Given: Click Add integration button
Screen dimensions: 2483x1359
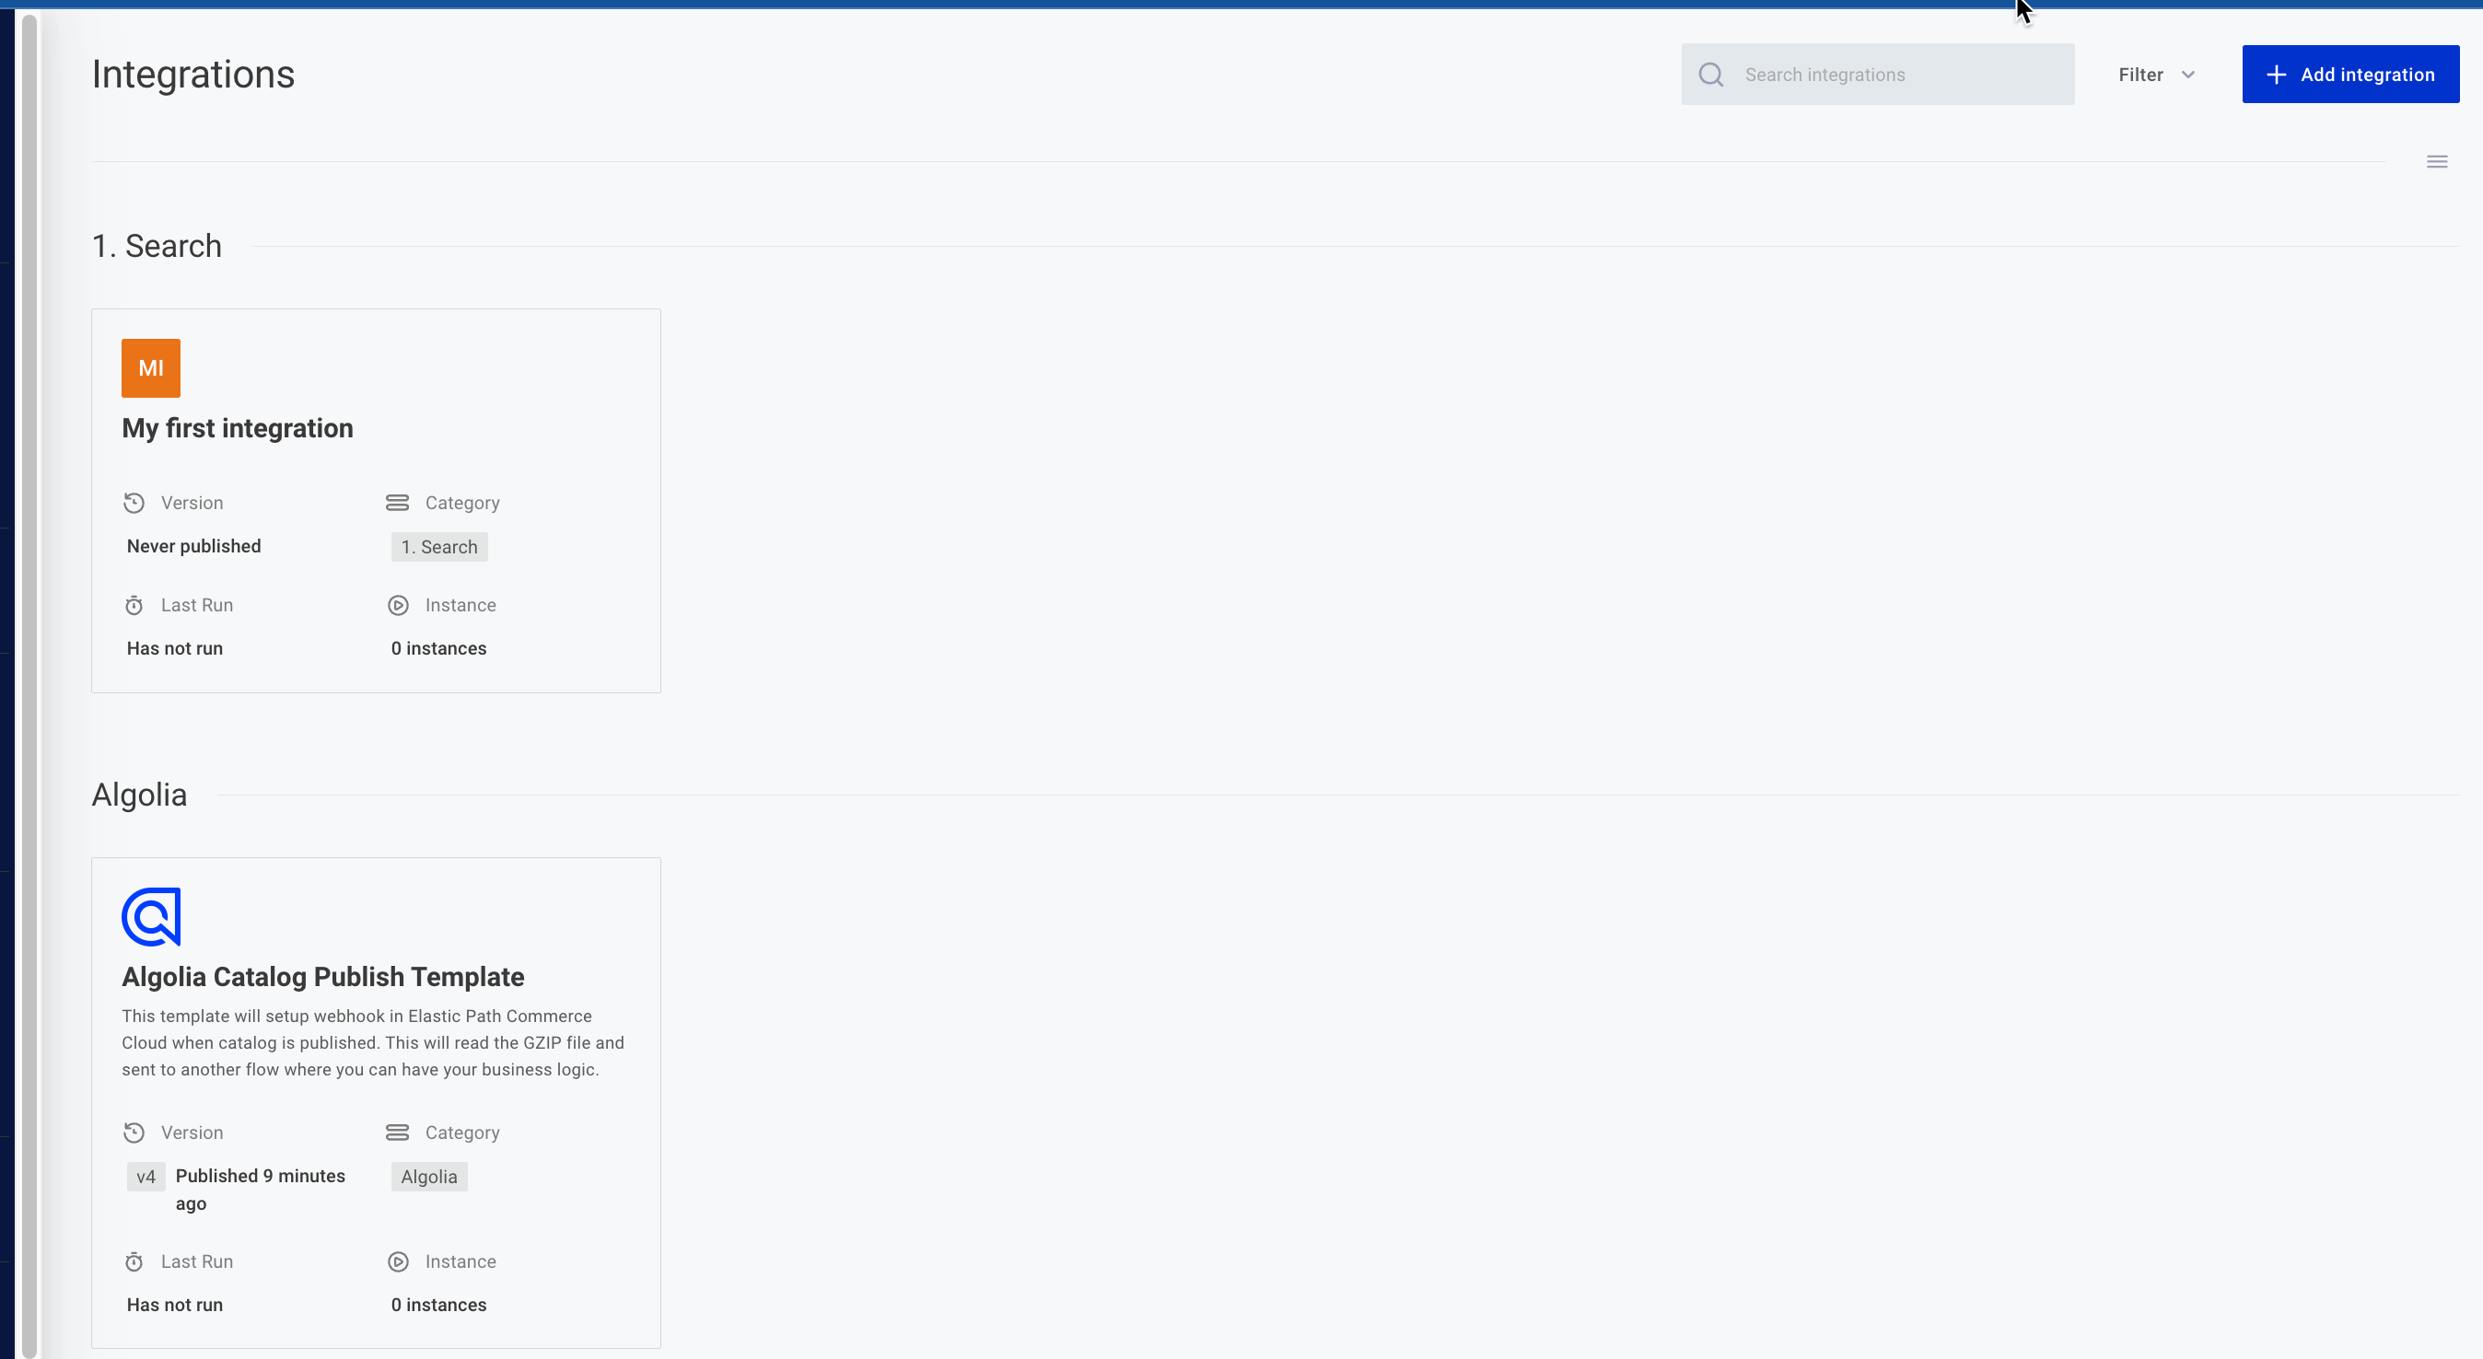Looking at the screenshot, I should coord(2350,74).
